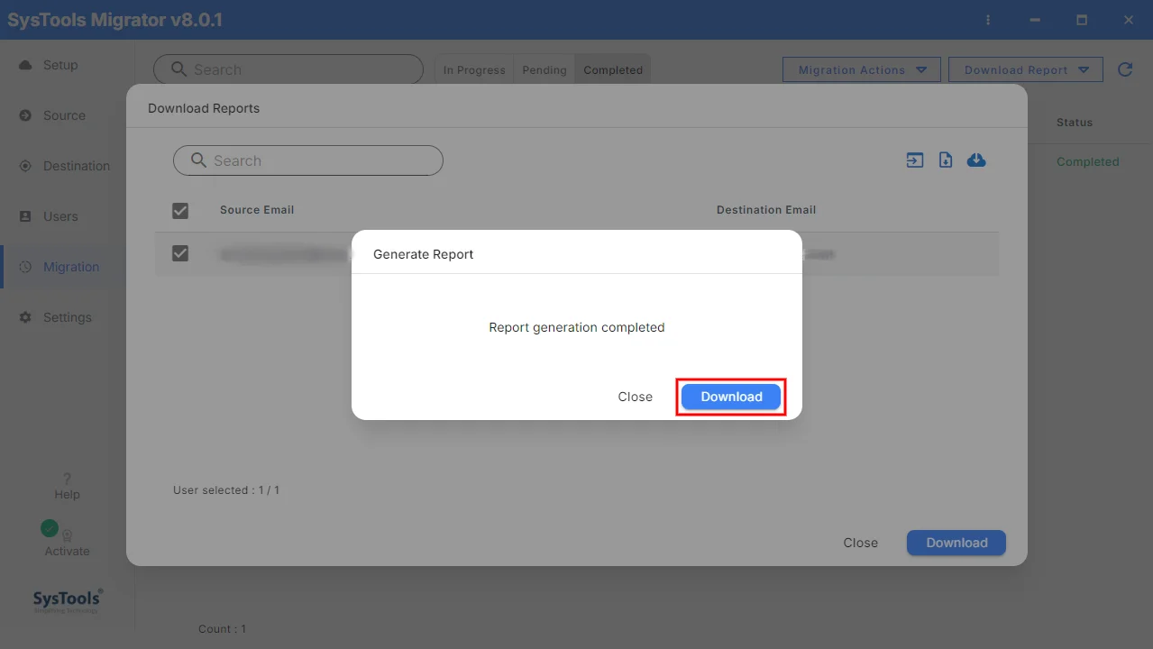Screen dimensions: 1153x649
Task: Click the 'Report generation completed' message
Action: (x=577, y=327)
